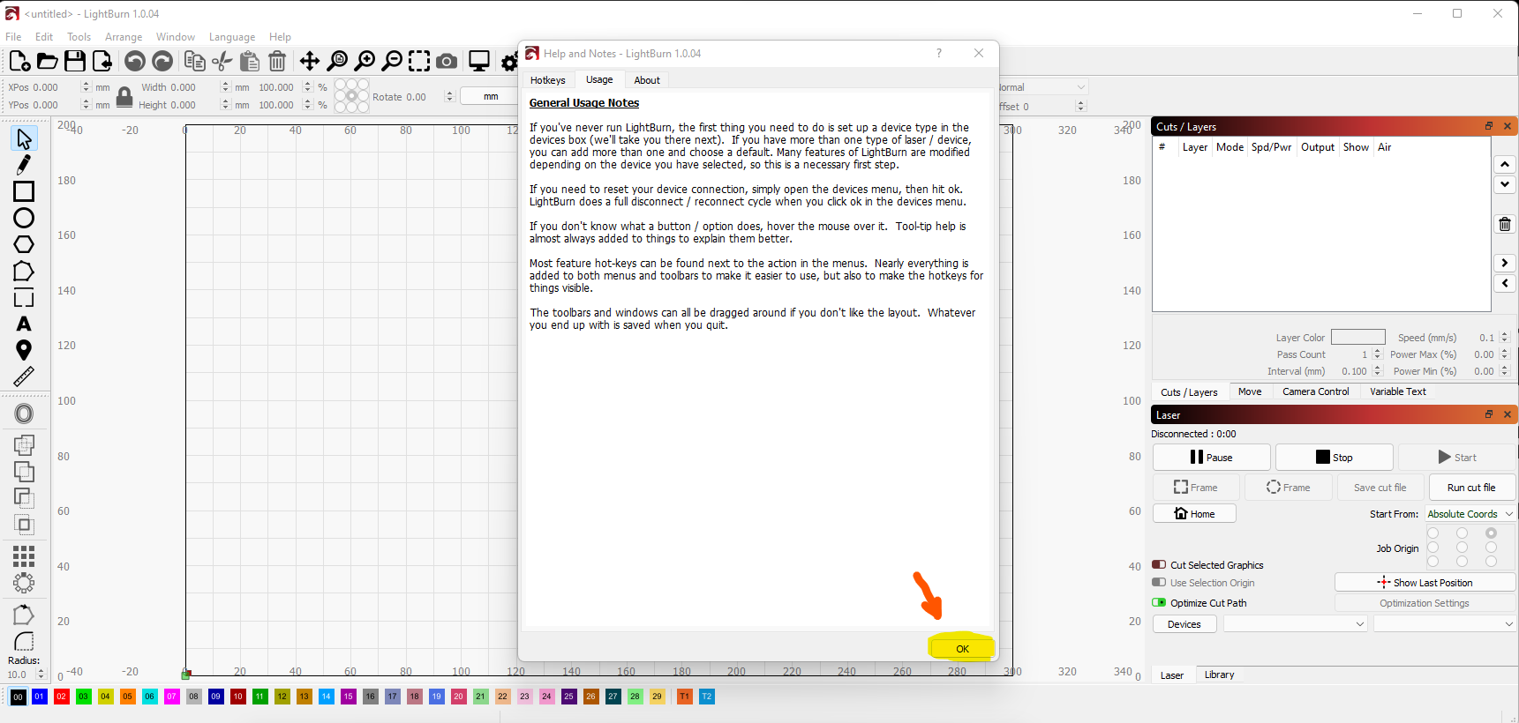Open the File menu
The height and width of the screenshot is (723, 1519).
click(13, 37)
